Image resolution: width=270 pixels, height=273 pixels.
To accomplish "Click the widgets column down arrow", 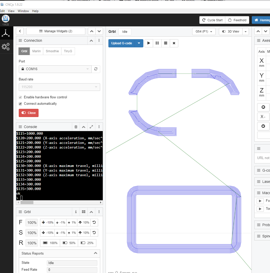I will [99, 31].
